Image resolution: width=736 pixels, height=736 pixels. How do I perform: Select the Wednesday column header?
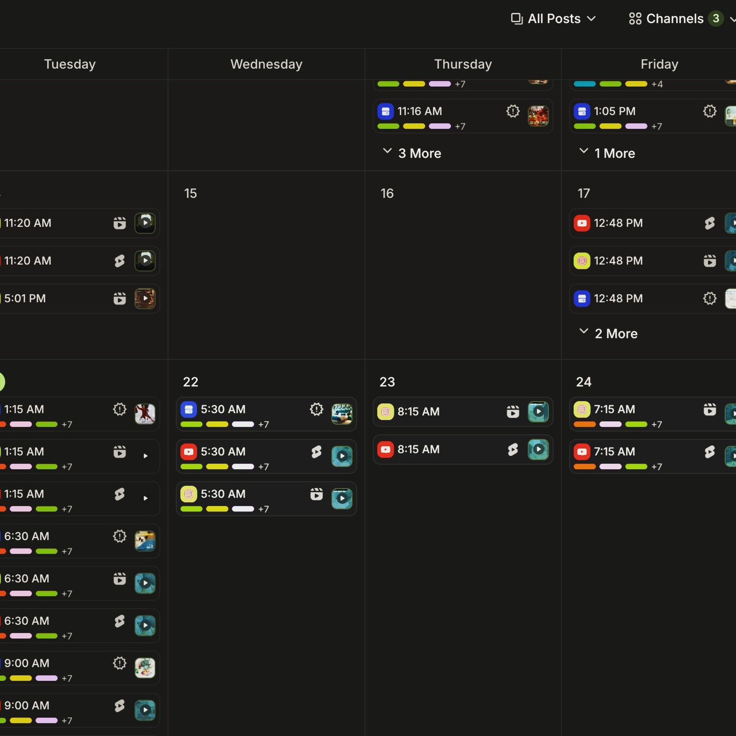266,64
